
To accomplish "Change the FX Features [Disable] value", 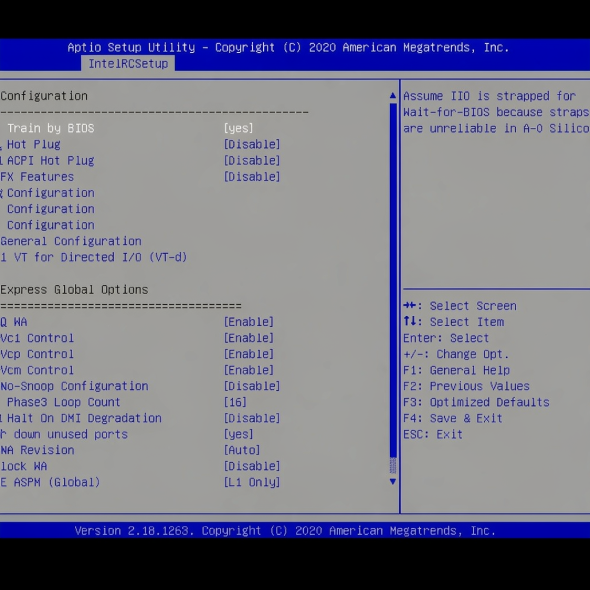I will coord(252,177).
